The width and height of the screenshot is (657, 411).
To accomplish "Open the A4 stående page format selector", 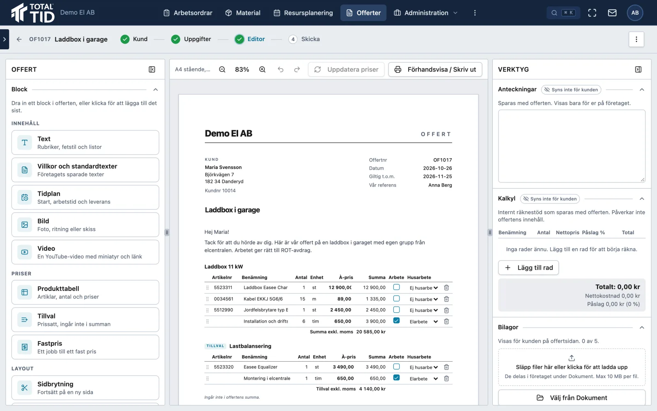I will [193, 69].
